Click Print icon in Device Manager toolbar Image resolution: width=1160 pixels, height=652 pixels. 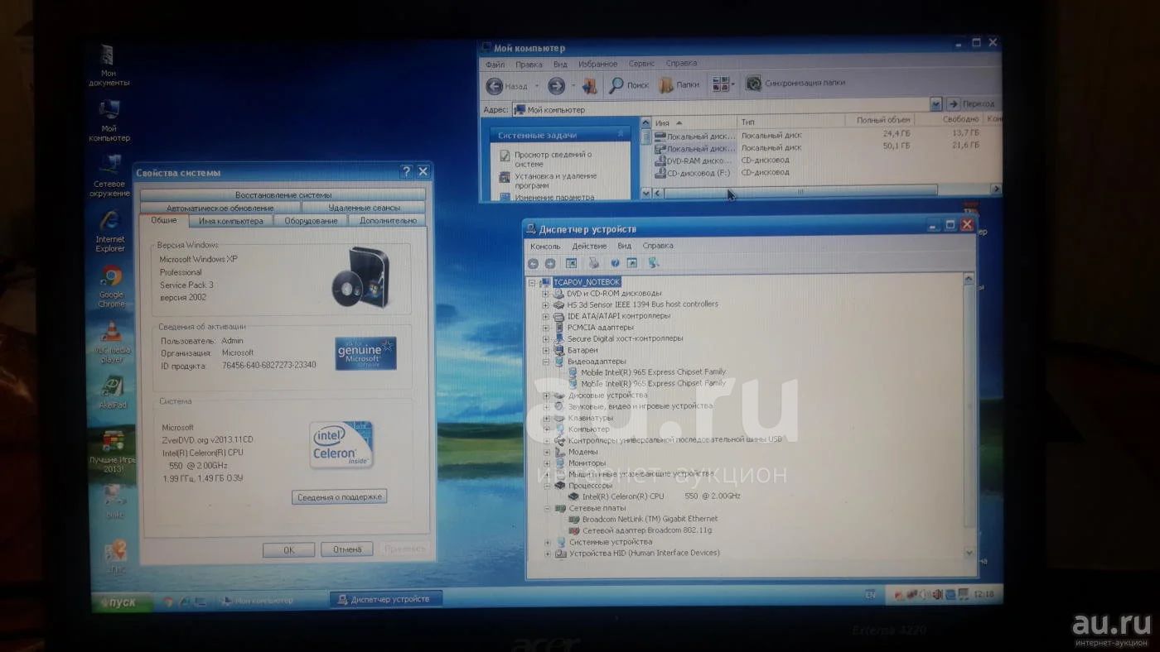[593, 263]
